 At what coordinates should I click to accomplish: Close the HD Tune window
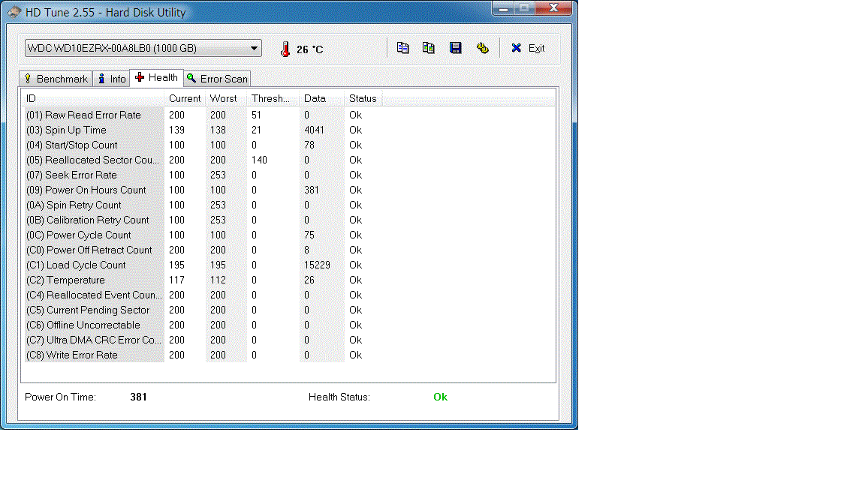[x=554, y=8]
